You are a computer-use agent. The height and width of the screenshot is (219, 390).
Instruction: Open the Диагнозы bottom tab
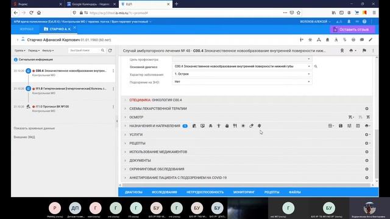pyautogui.click(x=133, y=192)
